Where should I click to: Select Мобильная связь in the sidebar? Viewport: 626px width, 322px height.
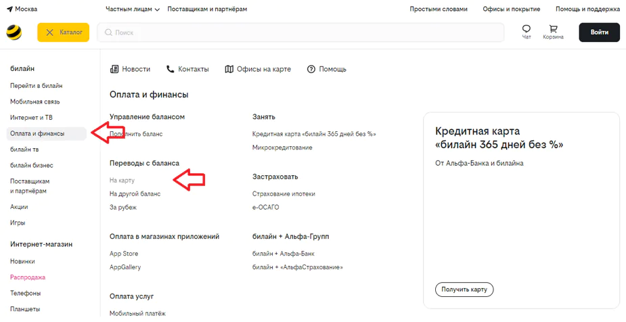tap(35, 101)
